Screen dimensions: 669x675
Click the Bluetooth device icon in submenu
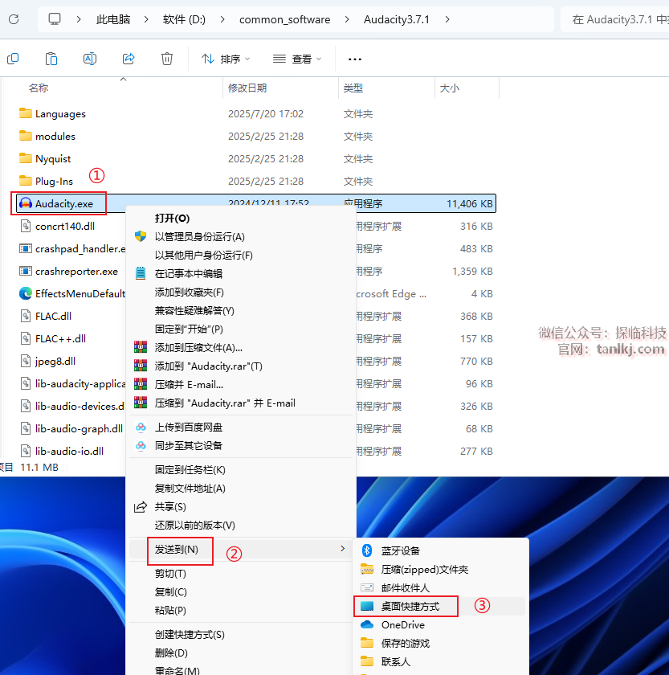pyautogui.click(x=367, y=550)
